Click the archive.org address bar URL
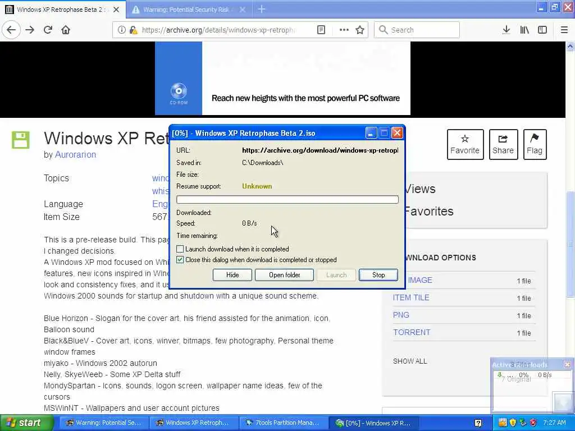 coord(218,30)
